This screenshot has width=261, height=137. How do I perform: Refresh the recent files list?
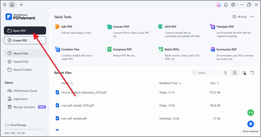(252, 73)
